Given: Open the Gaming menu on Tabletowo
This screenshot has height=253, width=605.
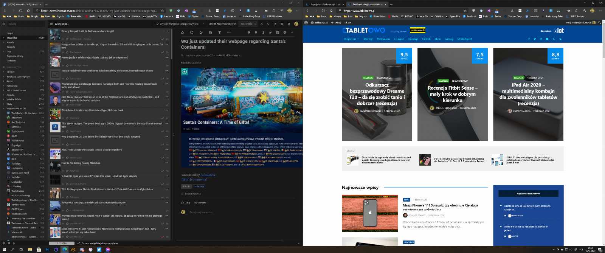Looking at the screenshot, I should pyautogui.click(x=449, y=39).
